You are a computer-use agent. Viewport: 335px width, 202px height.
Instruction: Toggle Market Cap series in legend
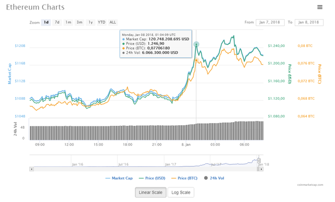point(119,178)
